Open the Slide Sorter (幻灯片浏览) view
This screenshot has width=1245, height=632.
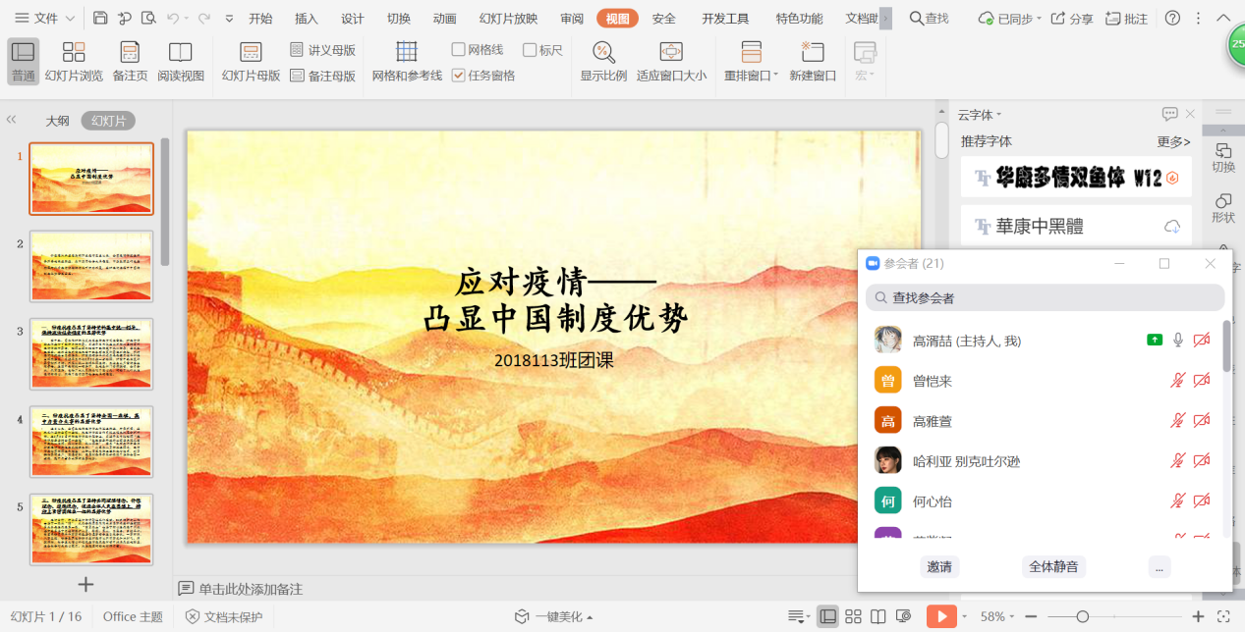point(74,53)
